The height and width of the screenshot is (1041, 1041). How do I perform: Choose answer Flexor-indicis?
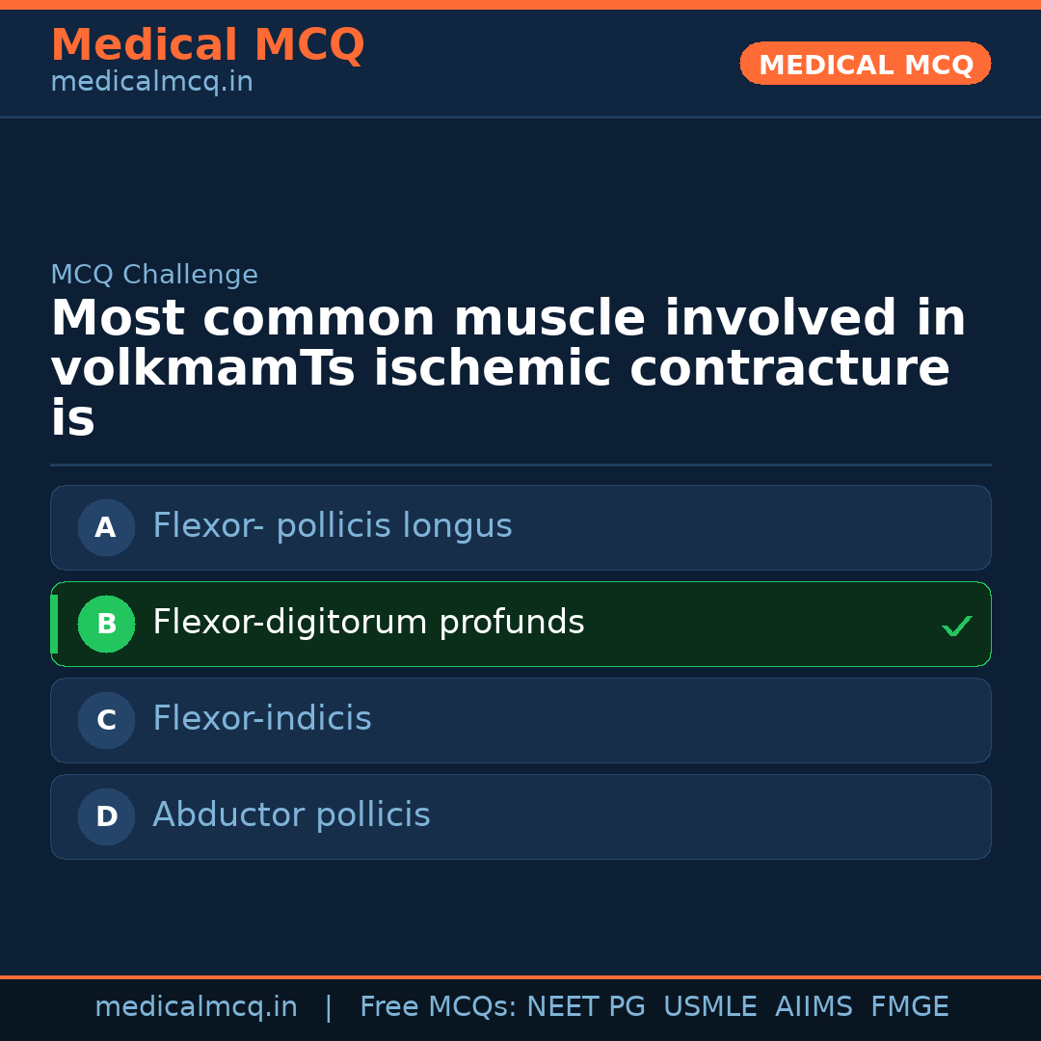tap(262, 719)
